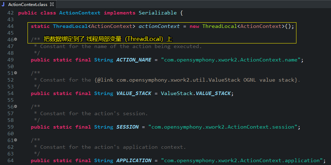Viewport: 331px width, 165px height.
Task: Click the SESSION constant
Action: 127,127
